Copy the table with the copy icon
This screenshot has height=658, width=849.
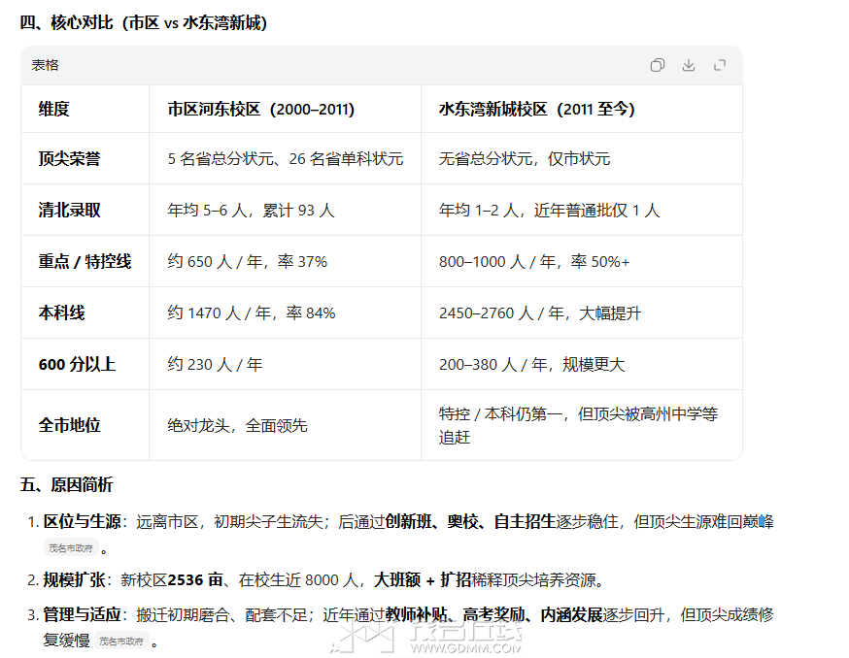point(658,65)
